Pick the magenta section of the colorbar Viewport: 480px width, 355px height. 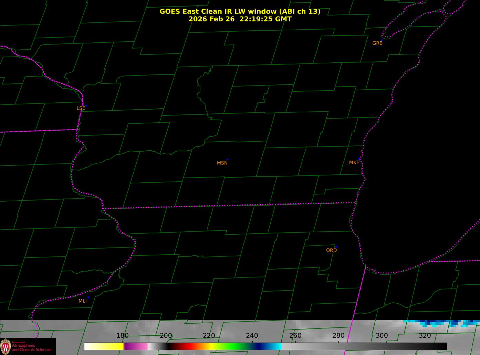136,346
